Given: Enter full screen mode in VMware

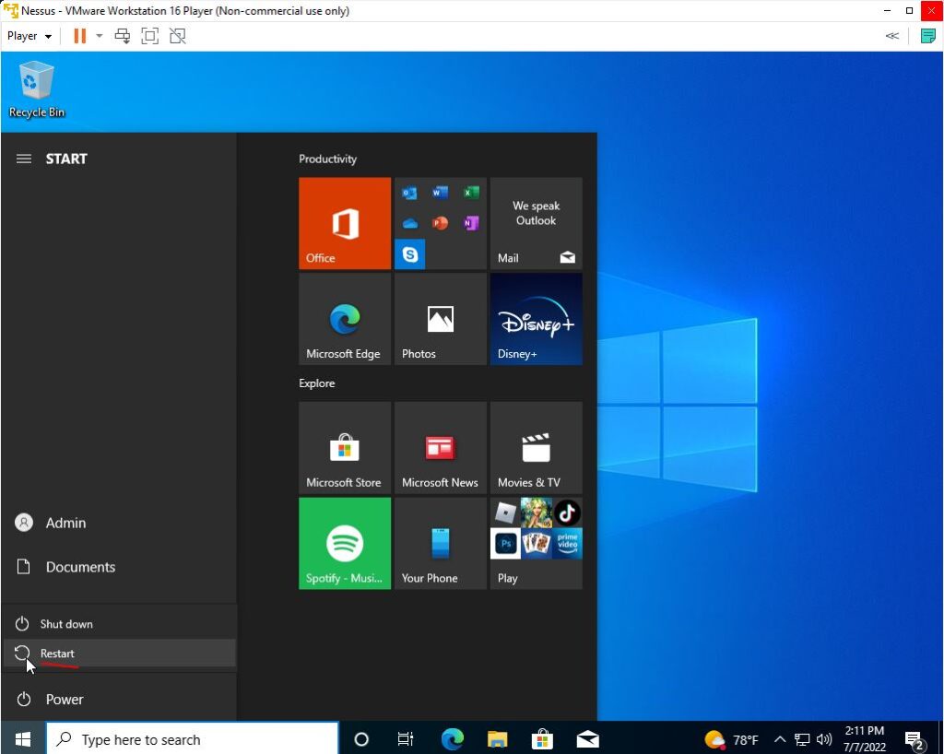Looking at the screenshot, I should coord(150,36).
